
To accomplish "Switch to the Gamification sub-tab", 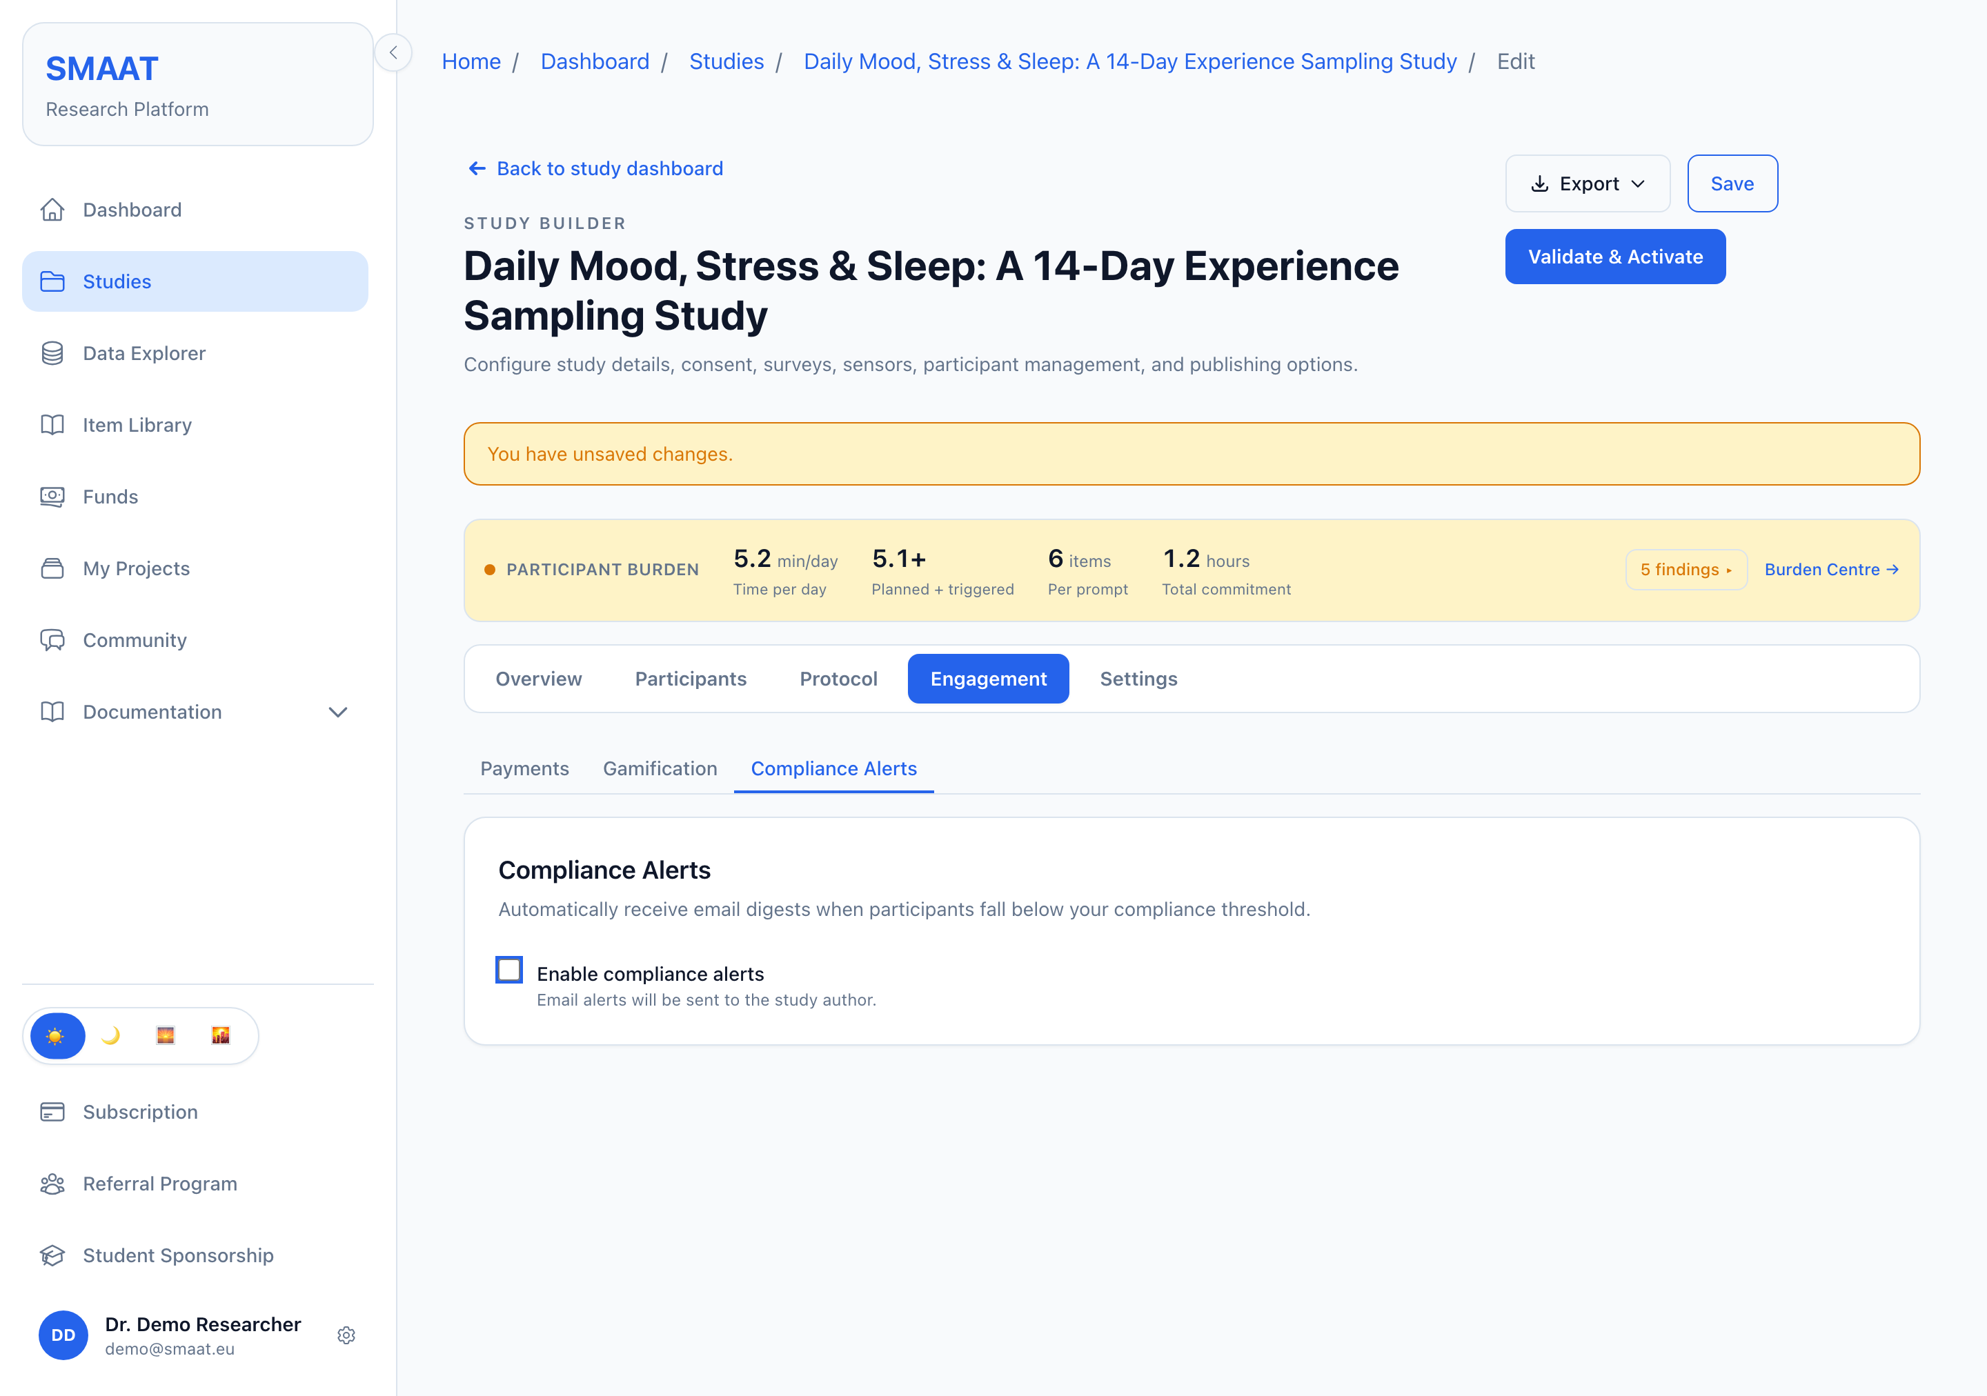I will (x=660, y=768).
